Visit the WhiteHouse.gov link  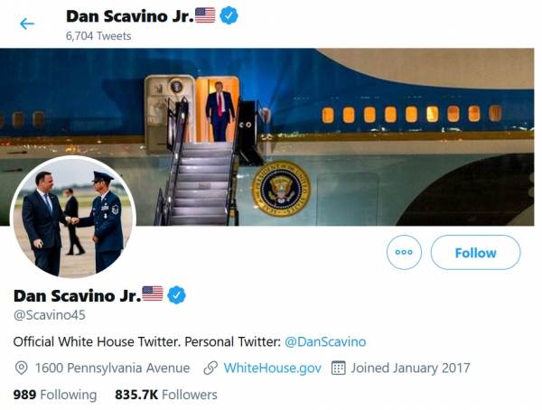[272, 368]
